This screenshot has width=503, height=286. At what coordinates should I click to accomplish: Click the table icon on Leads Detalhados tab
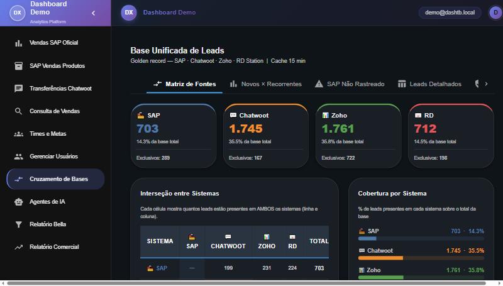tap(402, 84)
